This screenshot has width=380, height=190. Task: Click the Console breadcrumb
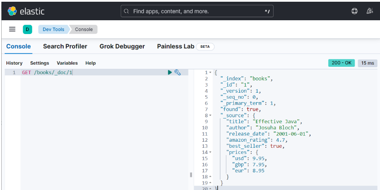coord(83,29)
